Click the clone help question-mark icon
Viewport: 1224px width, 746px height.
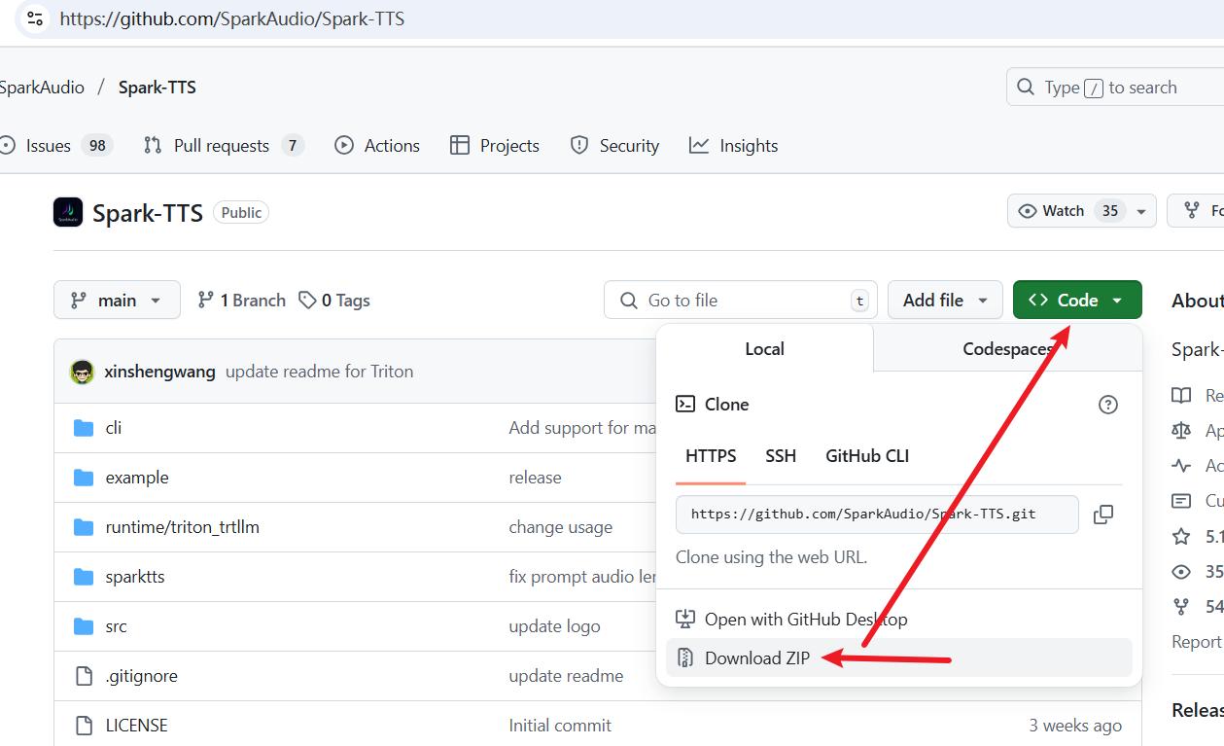pos(1108,405)
